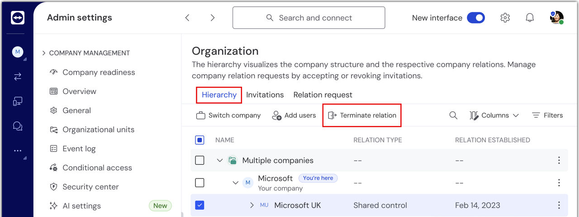Click the Terminate relation button
The width and height of the screenshot is (579, 217).
(x=362, y=115)
